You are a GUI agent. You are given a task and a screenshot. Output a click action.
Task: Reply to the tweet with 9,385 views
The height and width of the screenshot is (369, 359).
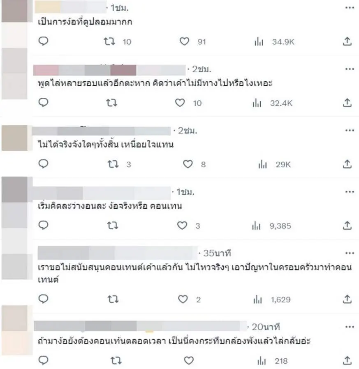43,225
